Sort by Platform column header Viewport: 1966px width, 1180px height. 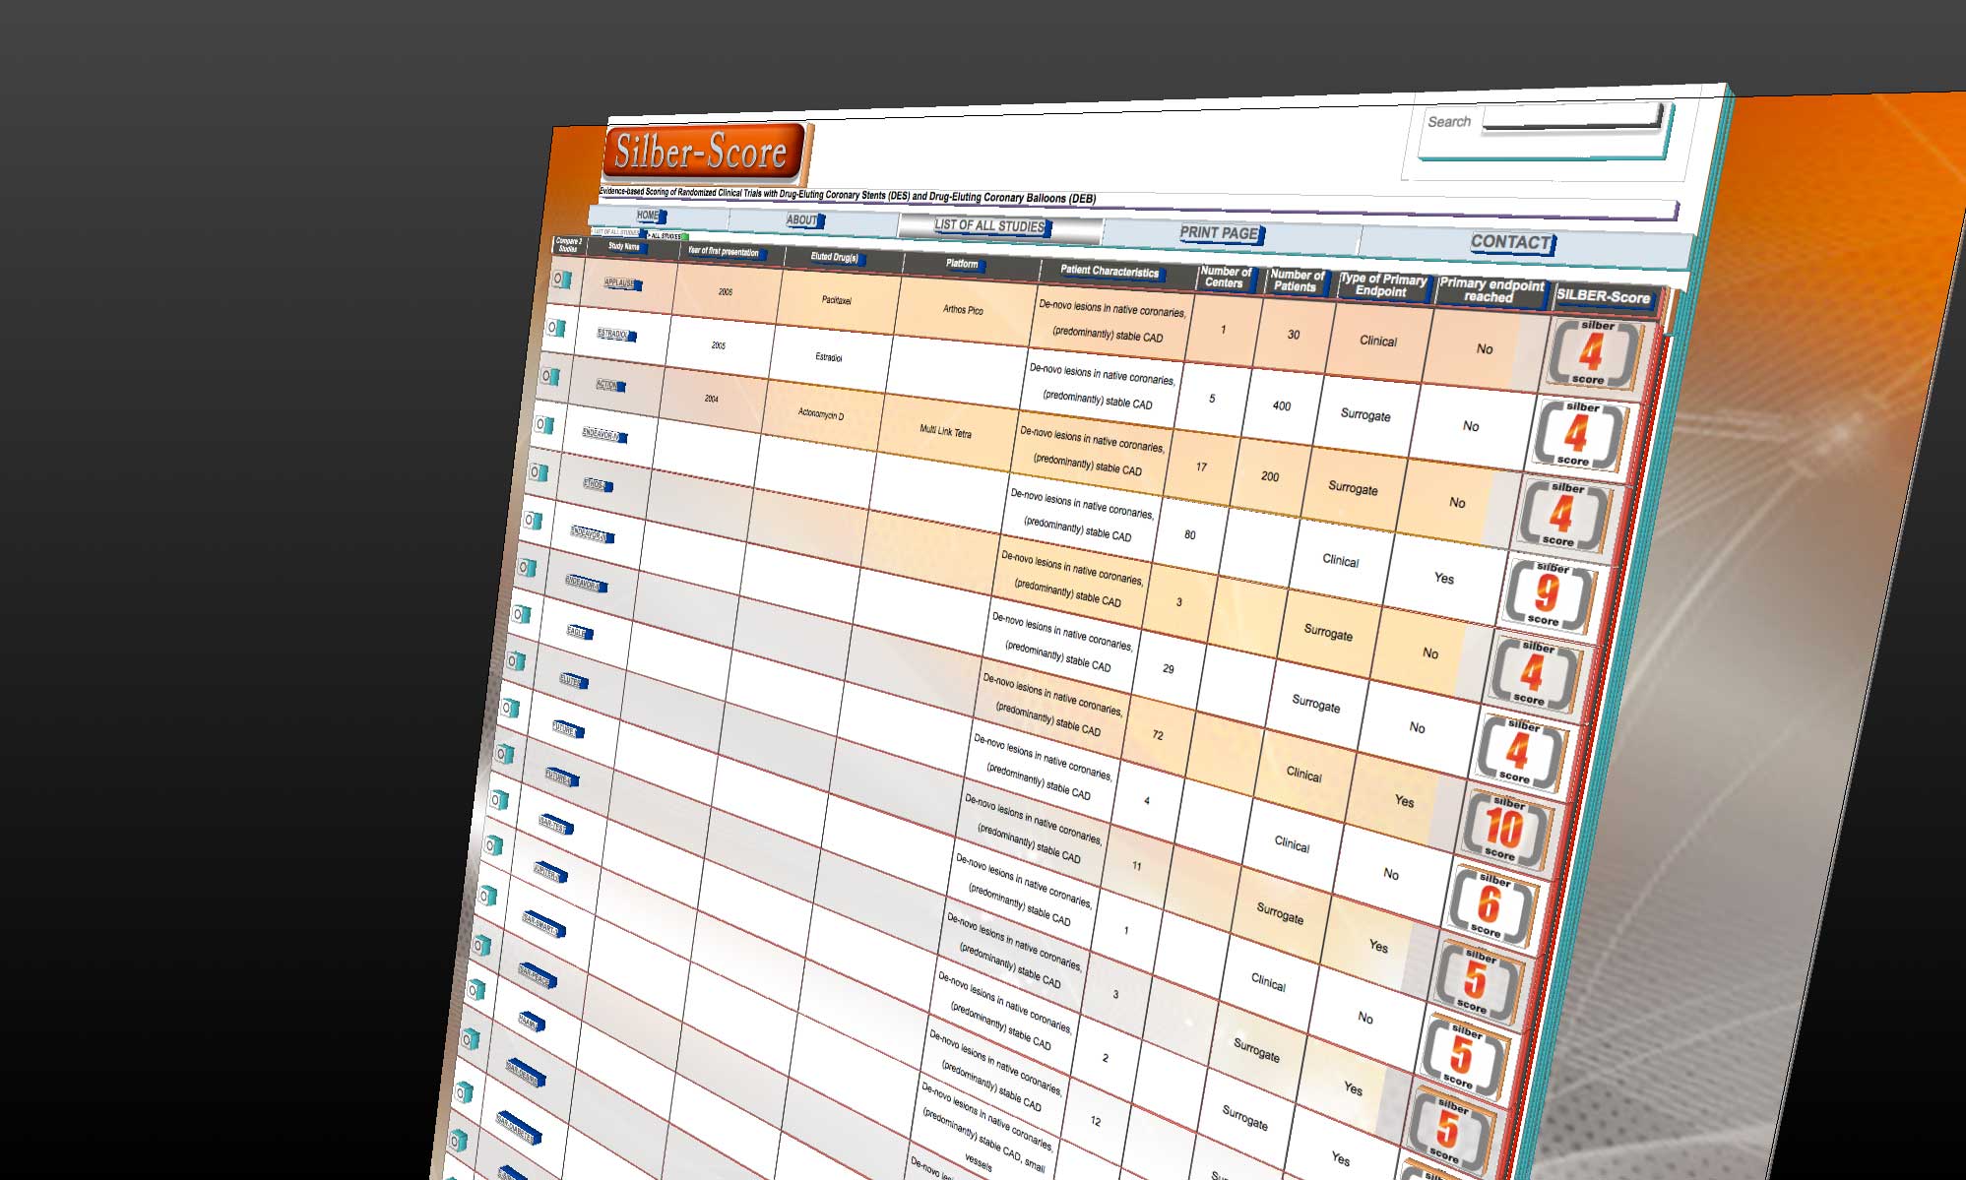(x=964, y=264)
